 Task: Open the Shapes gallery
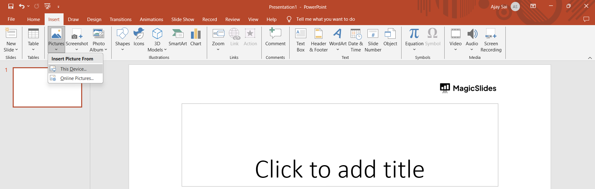click(x=122, y=39)
